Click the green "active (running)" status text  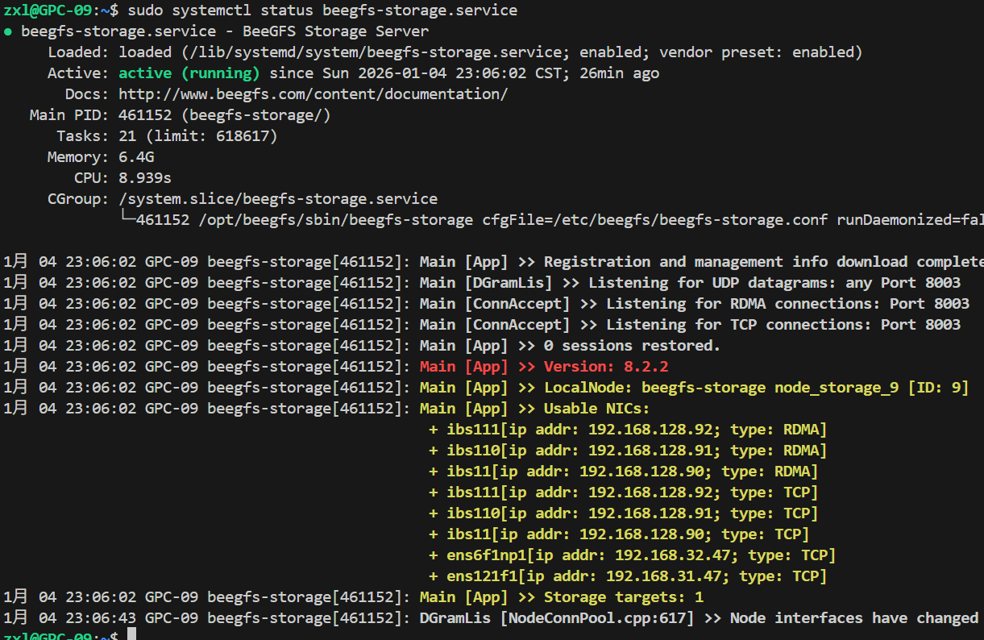(189, 73)
